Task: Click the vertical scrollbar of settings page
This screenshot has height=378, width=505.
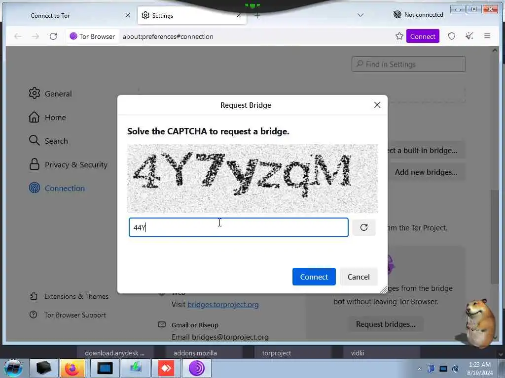Action: 494,236
